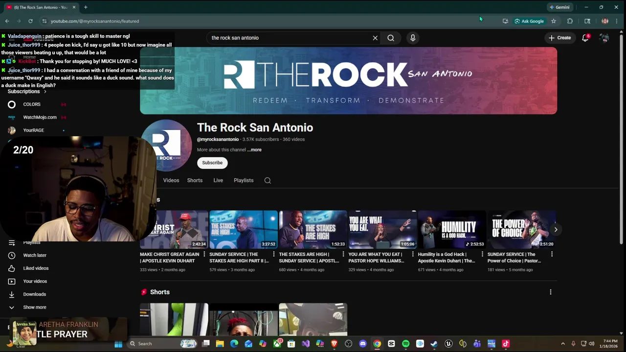Reload the page in Chrome
626x352 pixels.
tap(30, 21)
